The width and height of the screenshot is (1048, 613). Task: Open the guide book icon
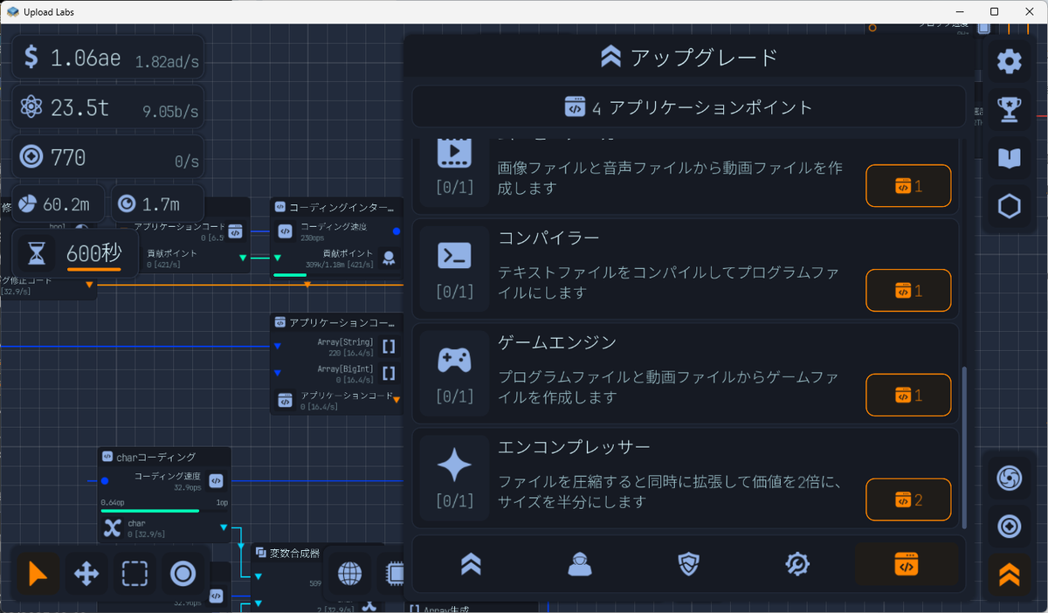[1009, 158]
